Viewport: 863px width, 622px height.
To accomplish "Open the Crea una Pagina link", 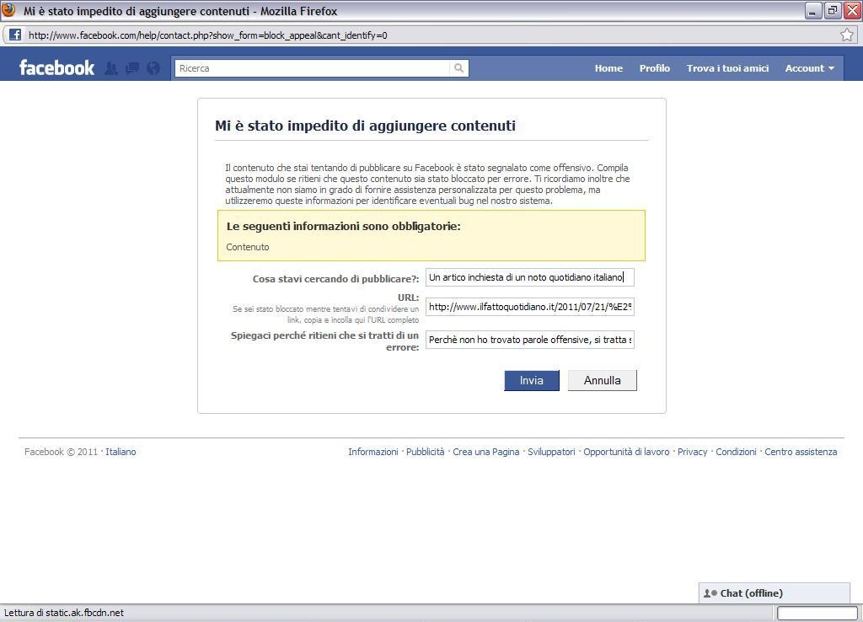I will [486, 452].
